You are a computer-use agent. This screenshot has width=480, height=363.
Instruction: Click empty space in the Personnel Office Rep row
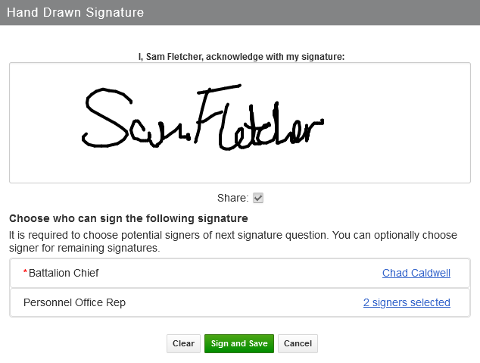pos(242,302)
